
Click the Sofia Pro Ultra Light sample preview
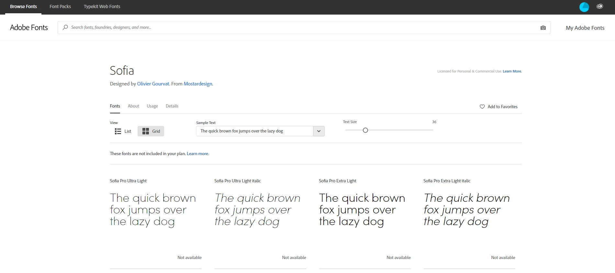pos(153,210)
